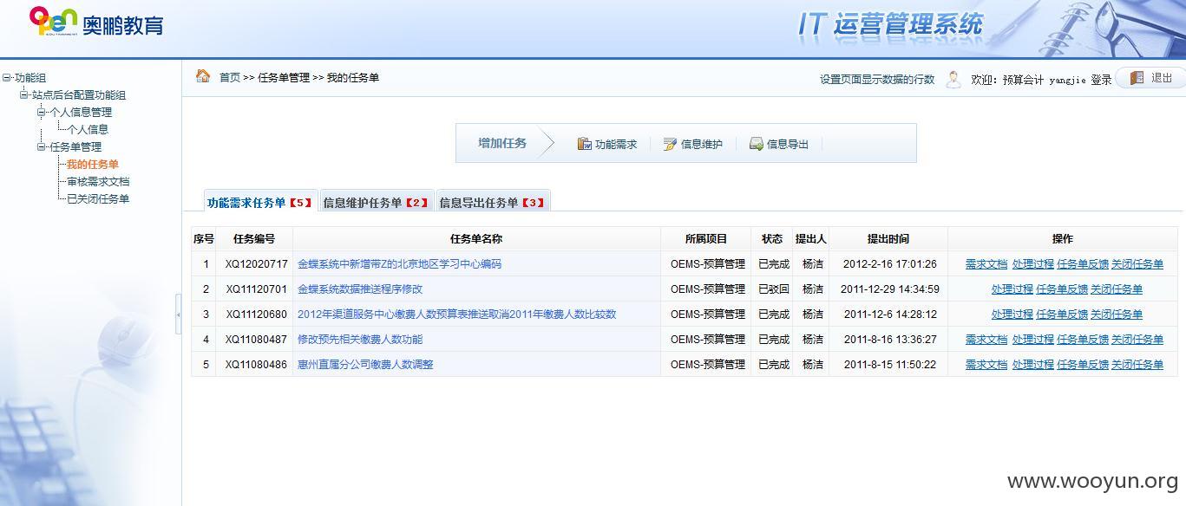The width and height of the screenshot is (1186, 506).
Task: Click the 信息导出 export icon
Action: coord(757,144)
